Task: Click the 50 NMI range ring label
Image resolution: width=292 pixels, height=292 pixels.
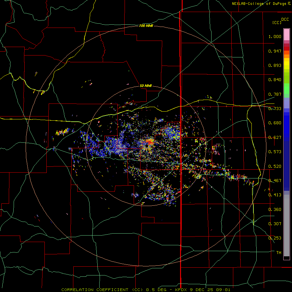Action: tap(146, 86)
